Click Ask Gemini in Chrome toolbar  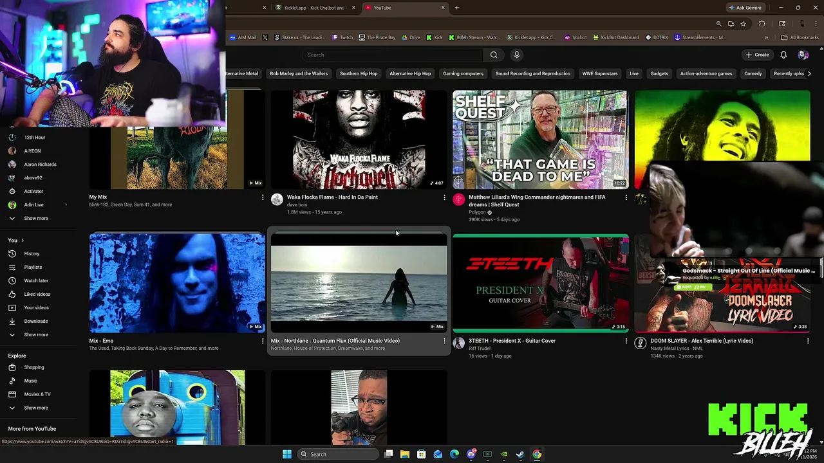(x=745, y=8)
